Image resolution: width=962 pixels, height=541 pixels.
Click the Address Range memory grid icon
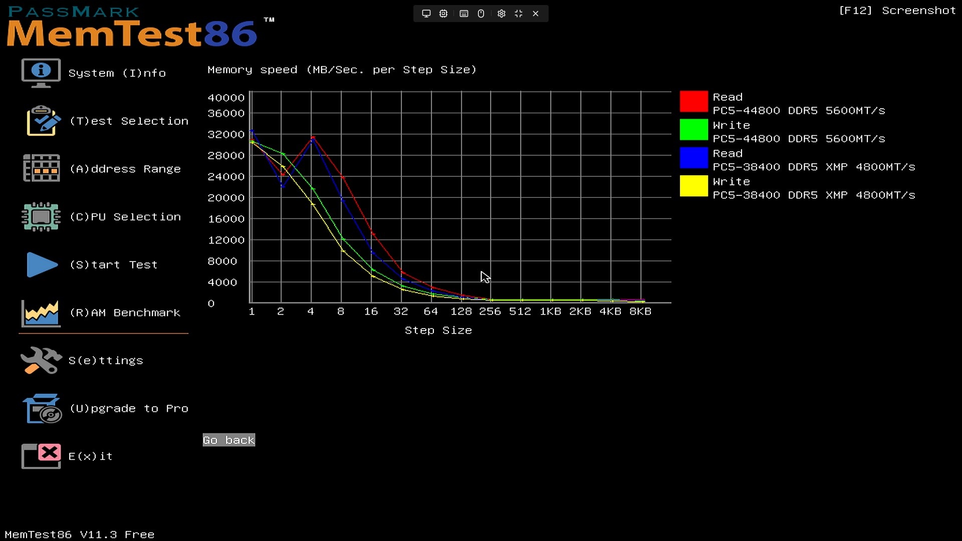point(42,168)
